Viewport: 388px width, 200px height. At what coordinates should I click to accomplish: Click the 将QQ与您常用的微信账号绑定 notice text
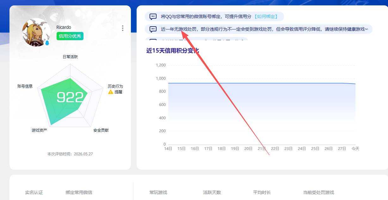click(206, 16)
